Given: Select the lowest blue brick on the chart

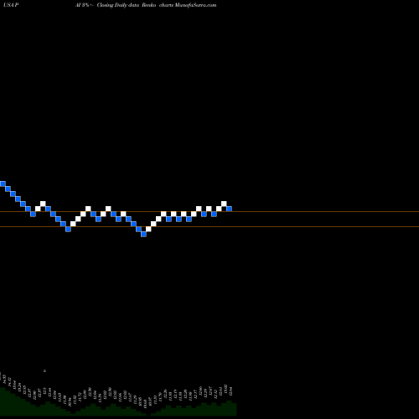Looking at the screenshot, I should pyautogui.click(x=143, y=234).
